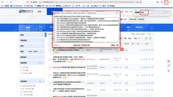Click OK in Zotero Item Selector
173x97 pixels.
[x=117, y=45]
